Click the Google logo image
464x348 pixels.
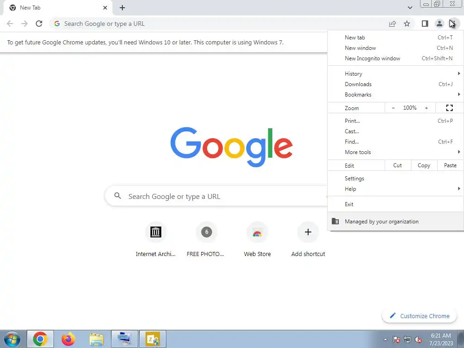click(232, 147)
